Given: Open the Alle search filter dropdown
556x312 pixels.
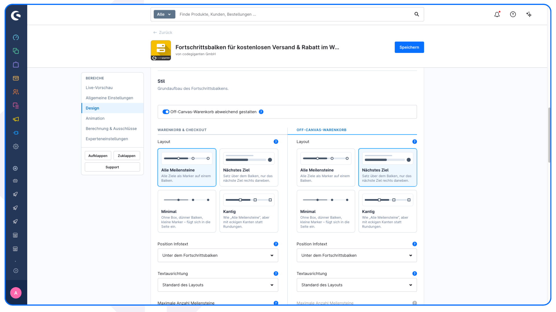Looking at the screenshot, I should pos(164,14).
